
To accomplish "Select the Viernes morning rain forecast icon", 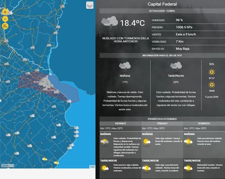I will click(105, 141).
